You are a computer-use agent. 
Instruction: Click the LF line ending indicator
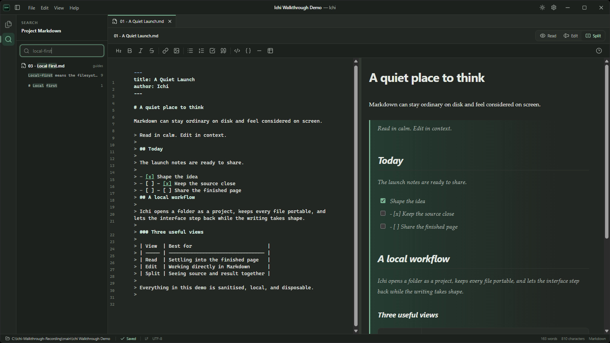[x=146, y=338]
